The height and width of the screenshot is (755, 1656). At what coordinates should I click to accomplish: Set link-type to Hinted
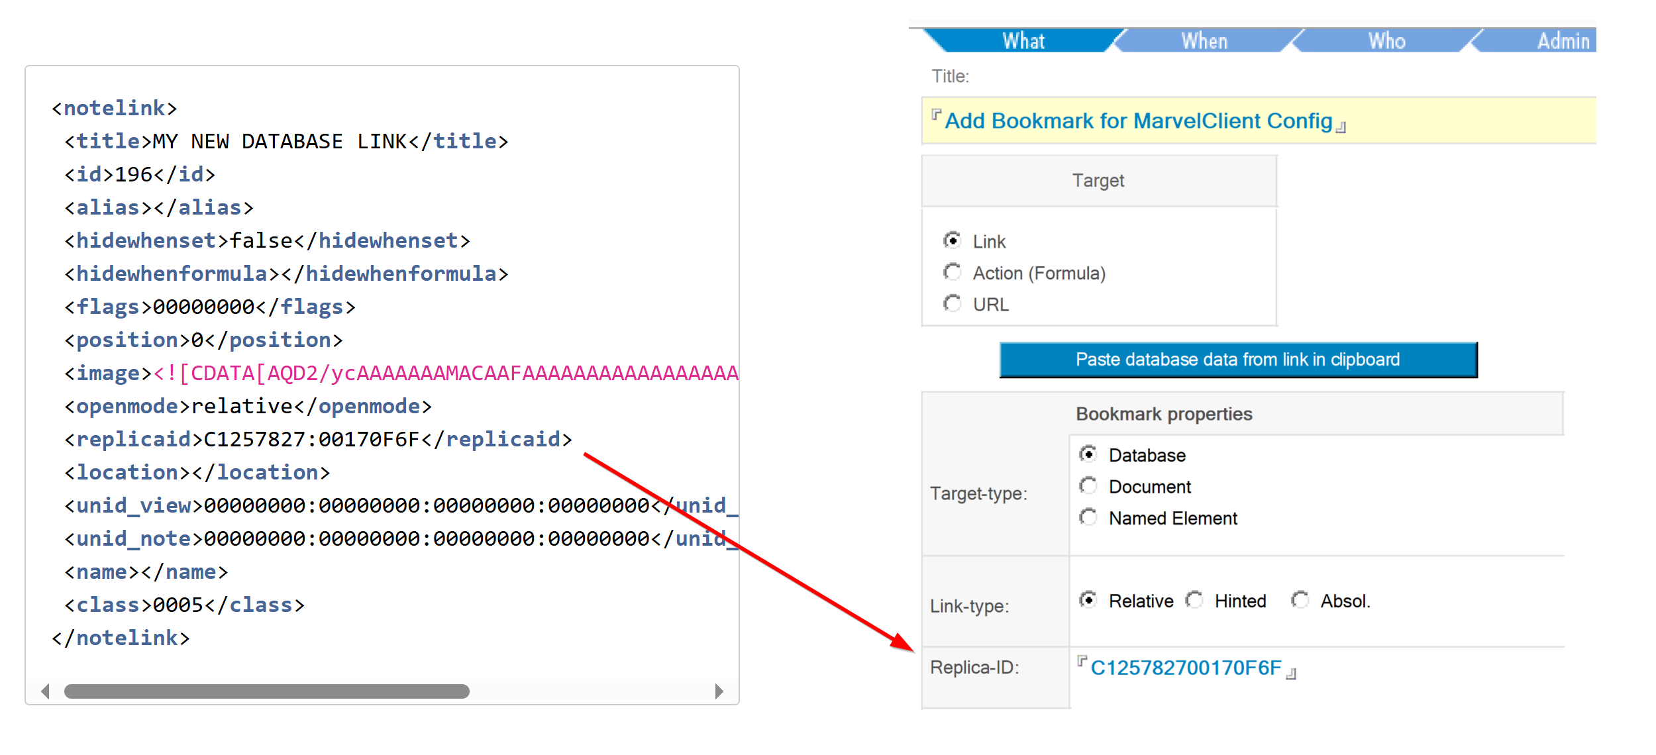pos(1194,599)
